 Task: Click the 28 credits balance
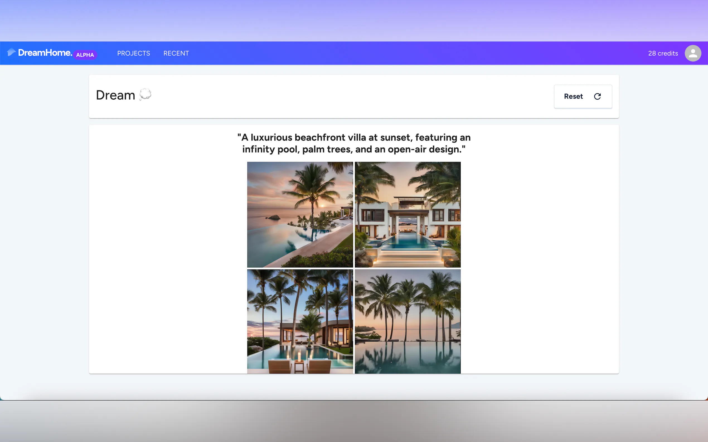click(663, 53)
